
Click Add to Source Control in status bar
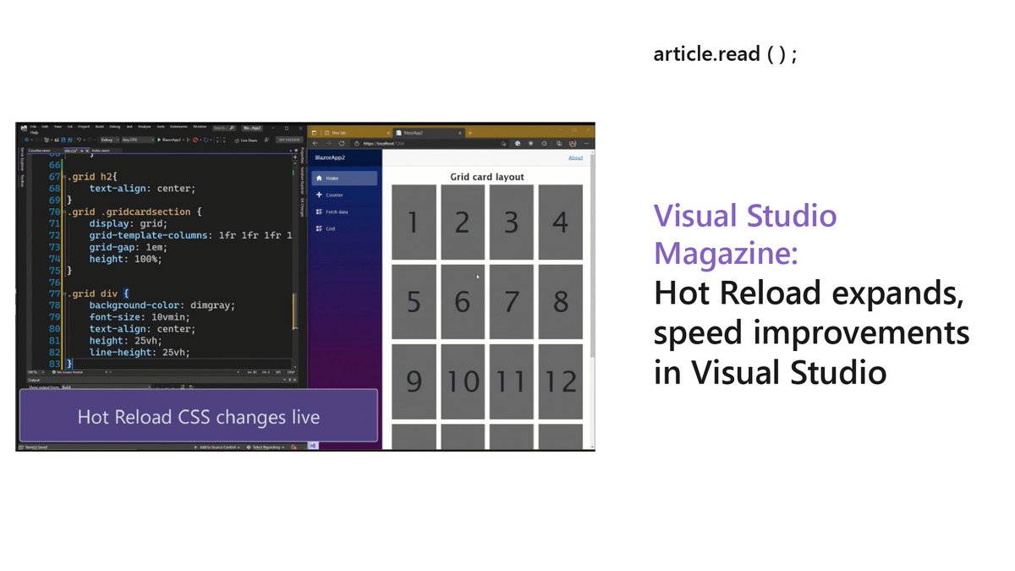(217, 447)
